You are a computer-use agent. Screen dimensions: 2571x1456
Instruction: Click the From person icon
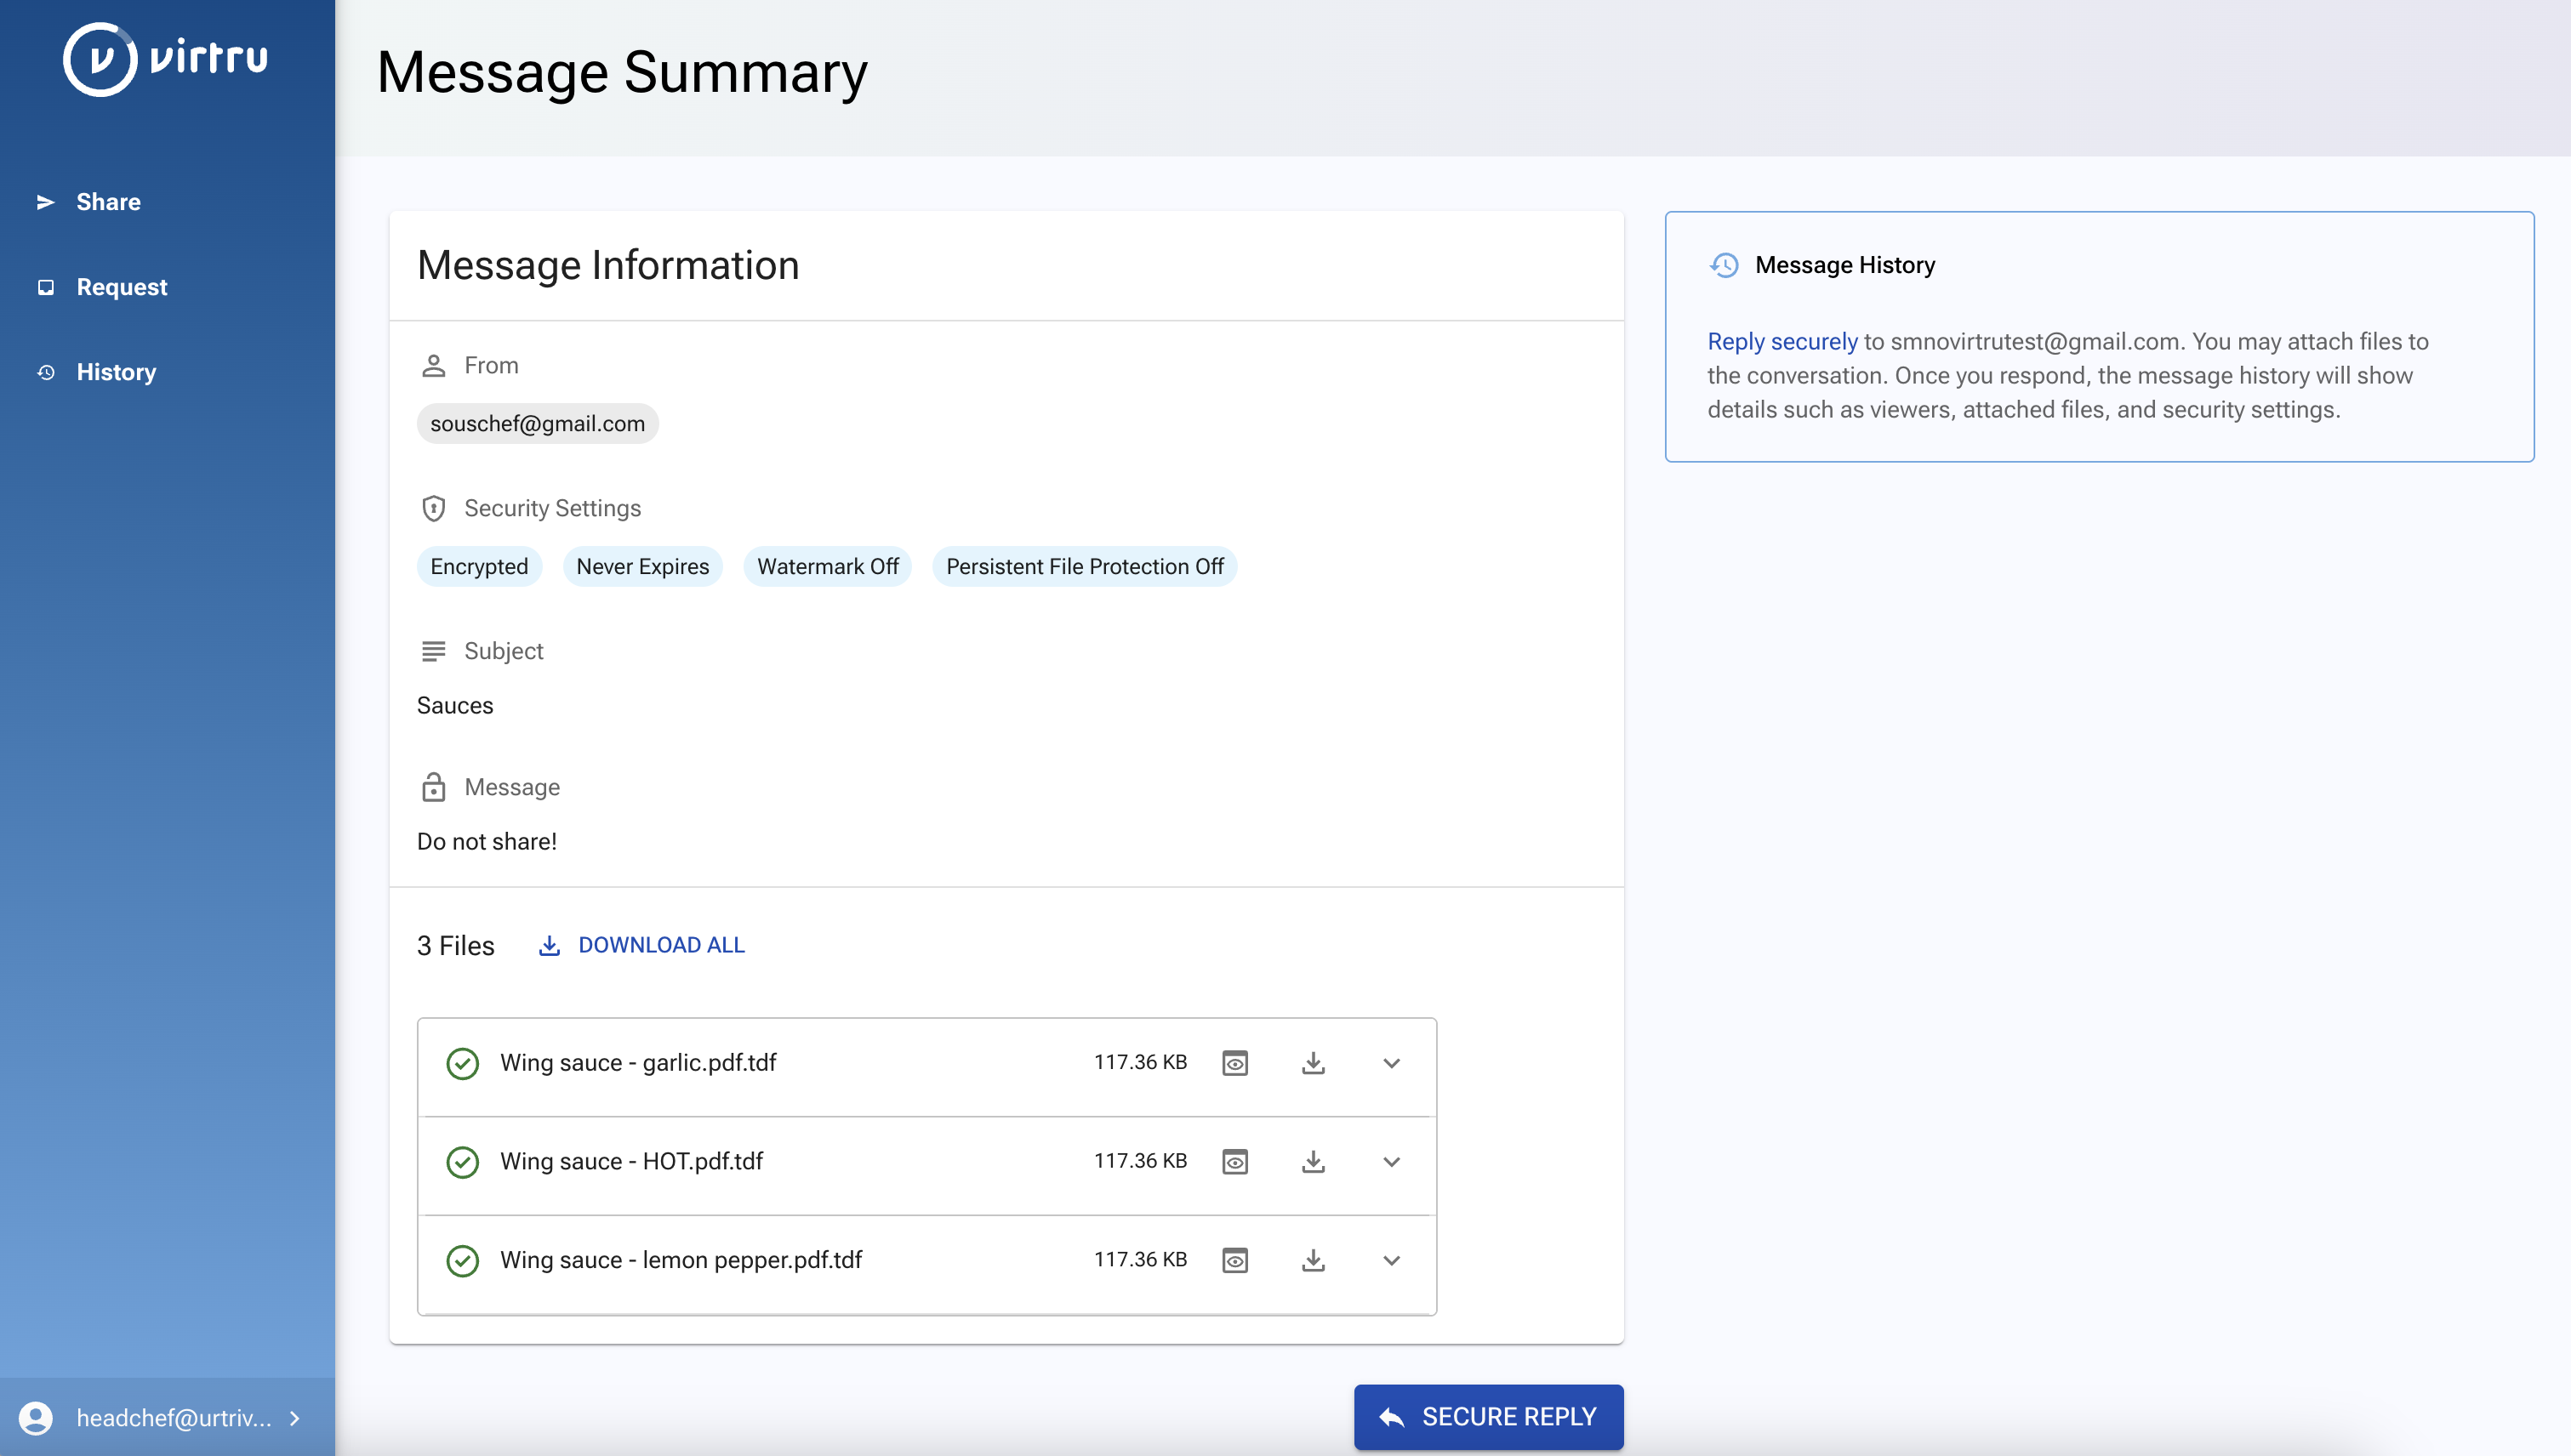[x=433, y=366]
